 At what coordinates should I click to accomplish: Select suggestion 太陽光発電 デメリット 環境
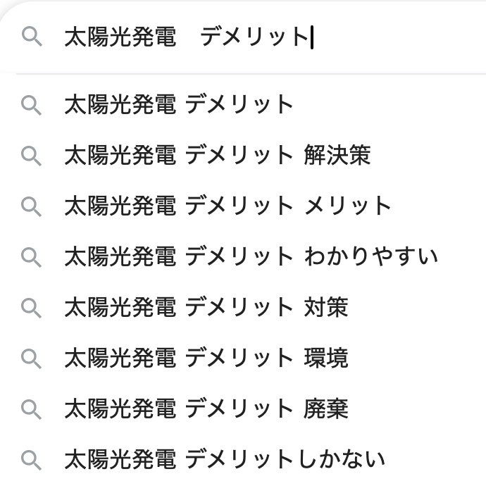click(x=206, y=358)
